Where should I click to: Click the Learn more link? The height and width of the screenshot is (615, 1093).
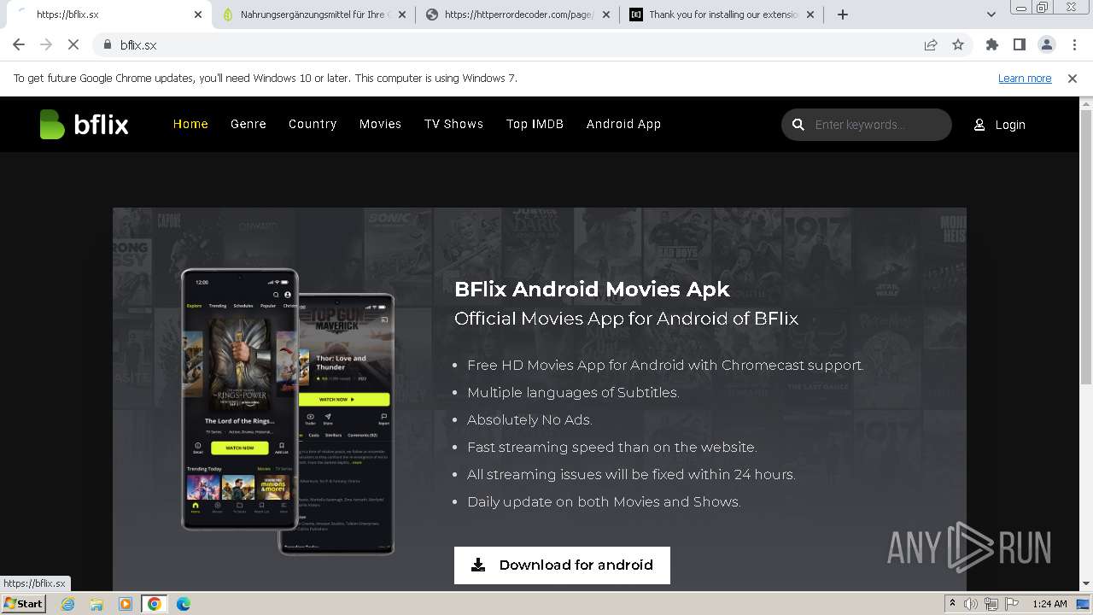(x=1025, y=78)
